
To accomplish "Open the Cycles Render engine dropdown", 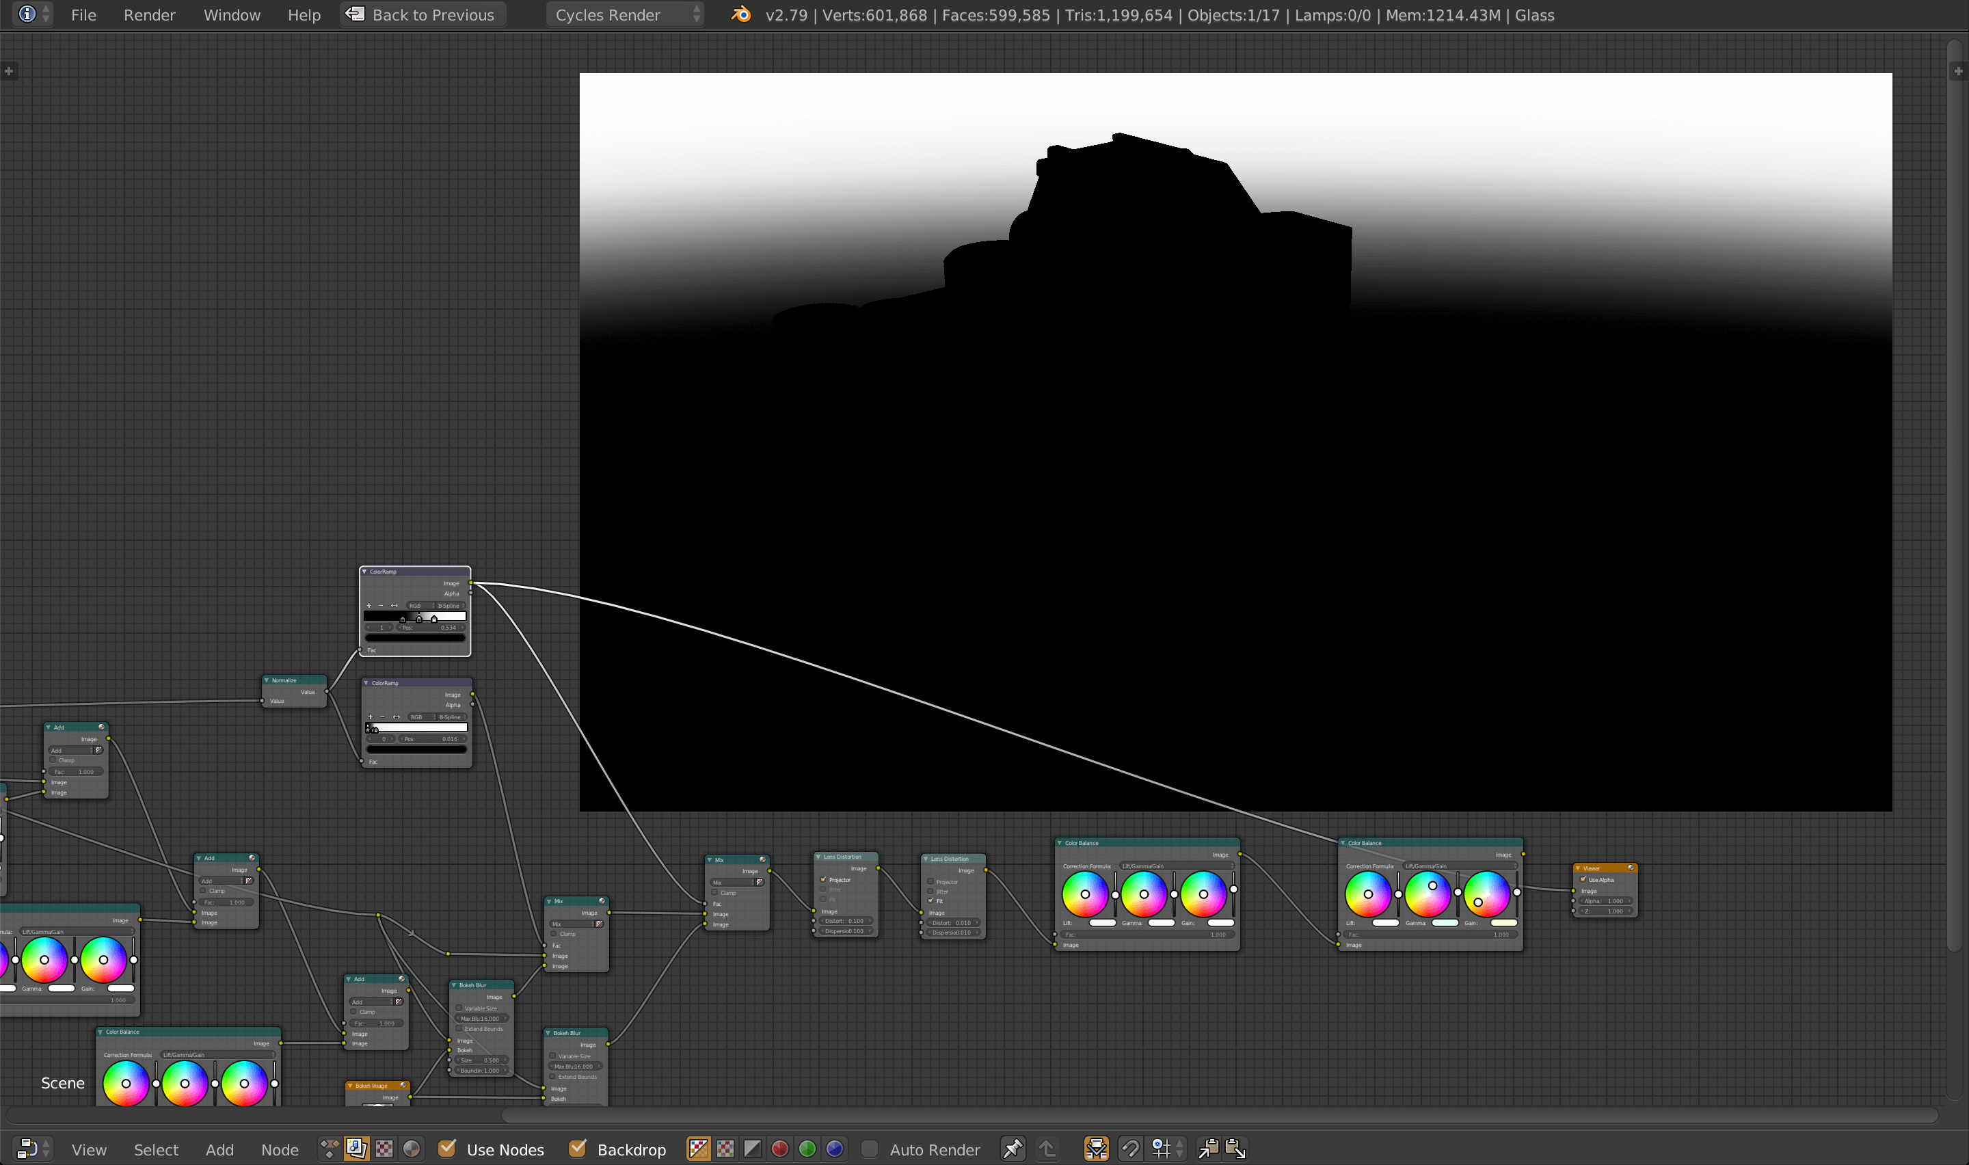I will point(626,14).
